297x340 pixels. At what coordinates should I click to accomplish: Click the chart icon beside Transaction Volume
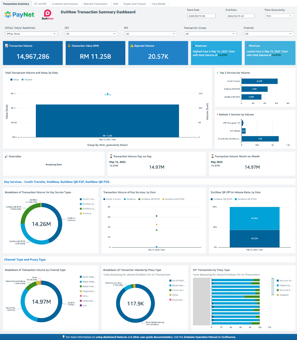pos(7,46)
